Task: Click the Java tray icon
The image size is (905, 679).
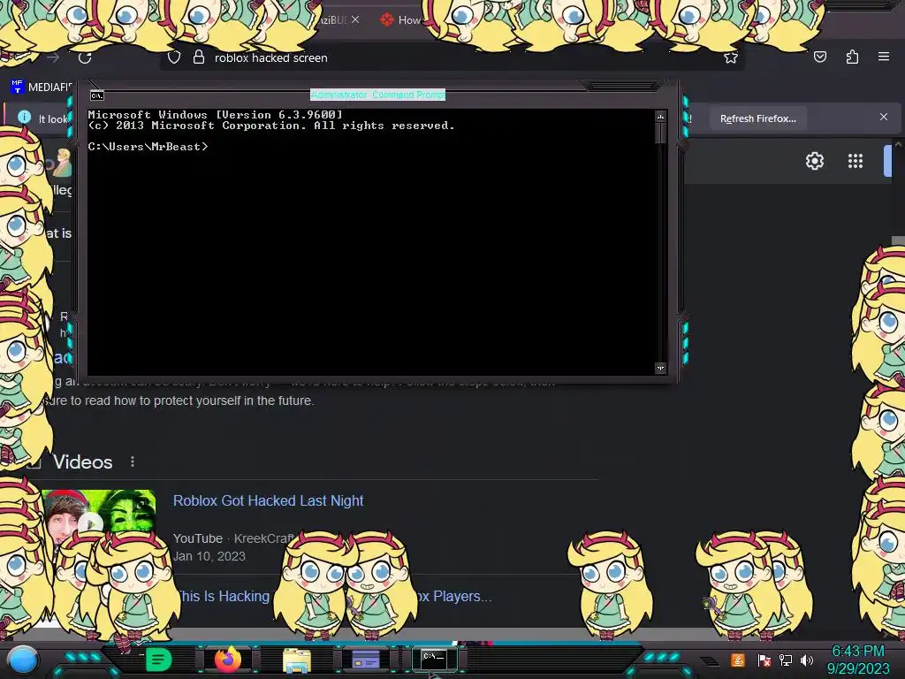Action: tap(737, 660)
